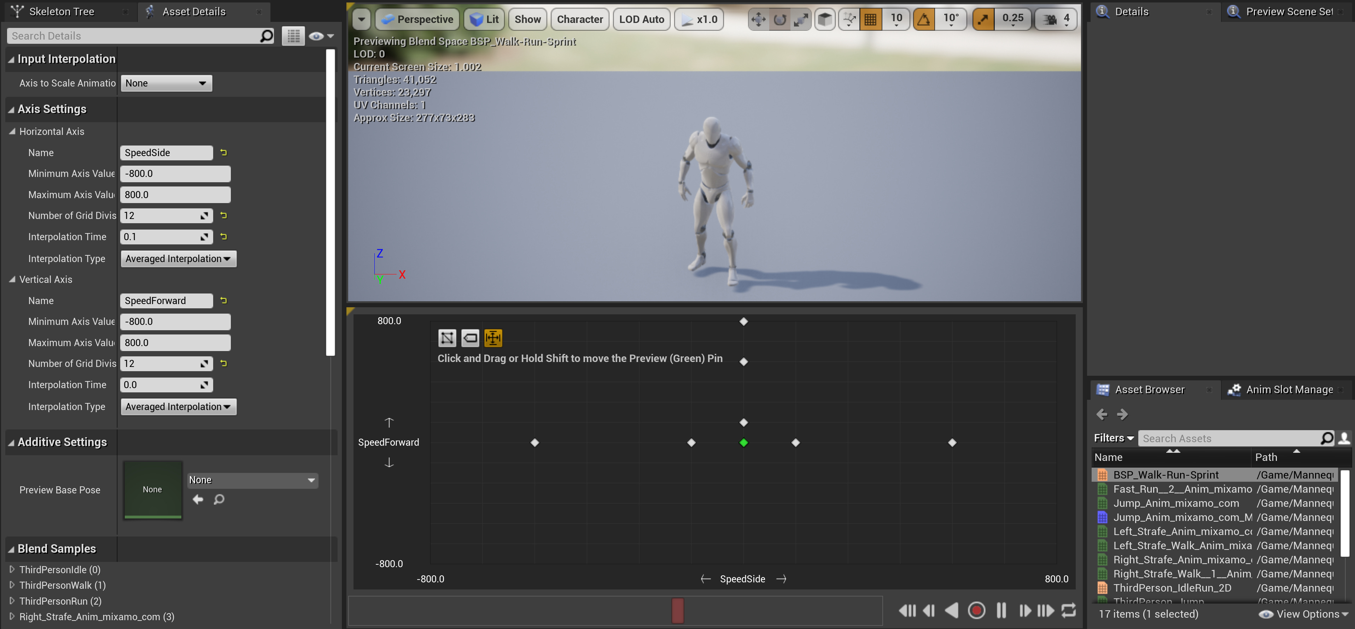
Task: Select Fast_Run__2__Anim_mixamo asset in browser
Action: (x=1182, y=489)
